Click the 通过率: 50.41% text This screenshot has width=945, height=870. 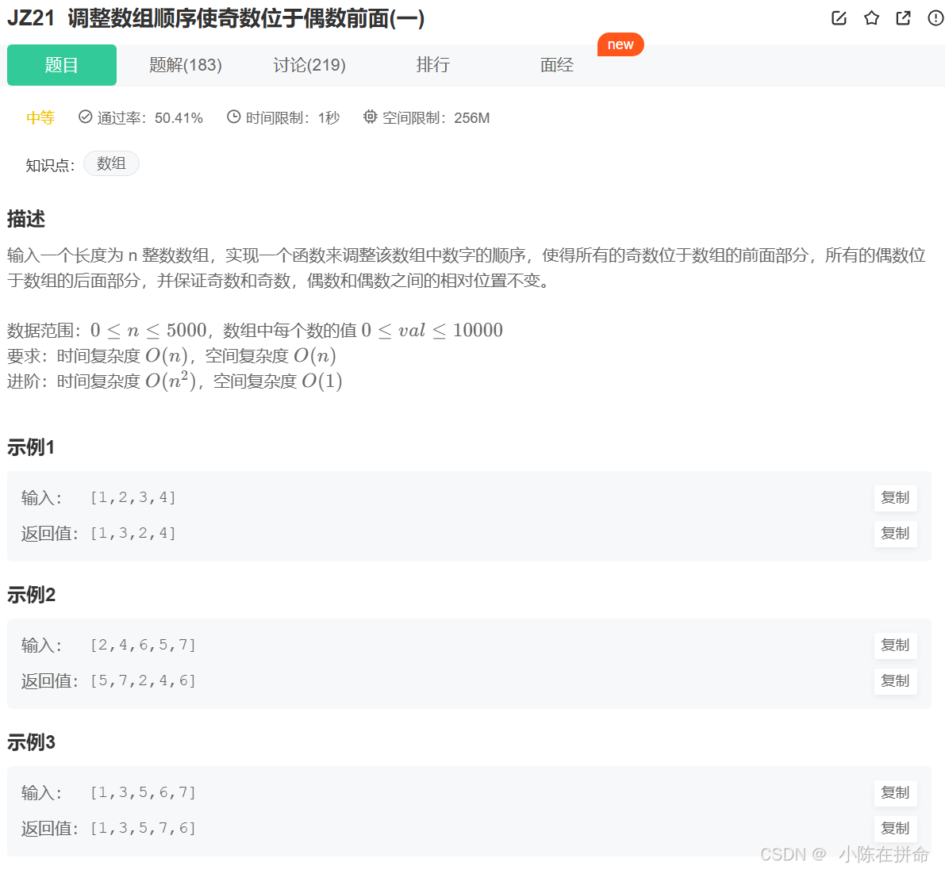[150, 117]
